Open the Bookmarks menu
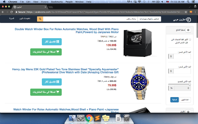198x124 pixels. [57, 2]
